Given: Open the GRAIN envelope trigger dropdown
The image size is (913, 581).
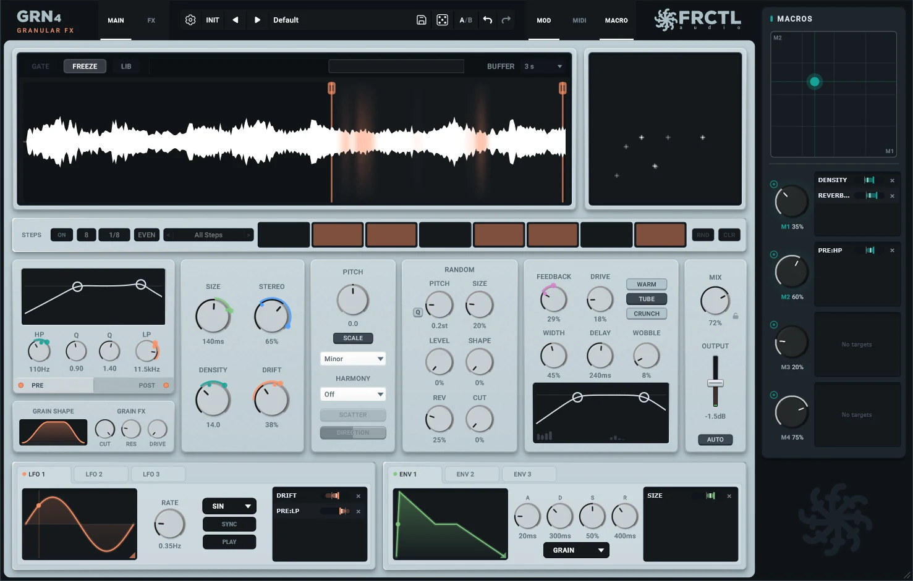Looking at the screenshot, I should coord(576,550).
